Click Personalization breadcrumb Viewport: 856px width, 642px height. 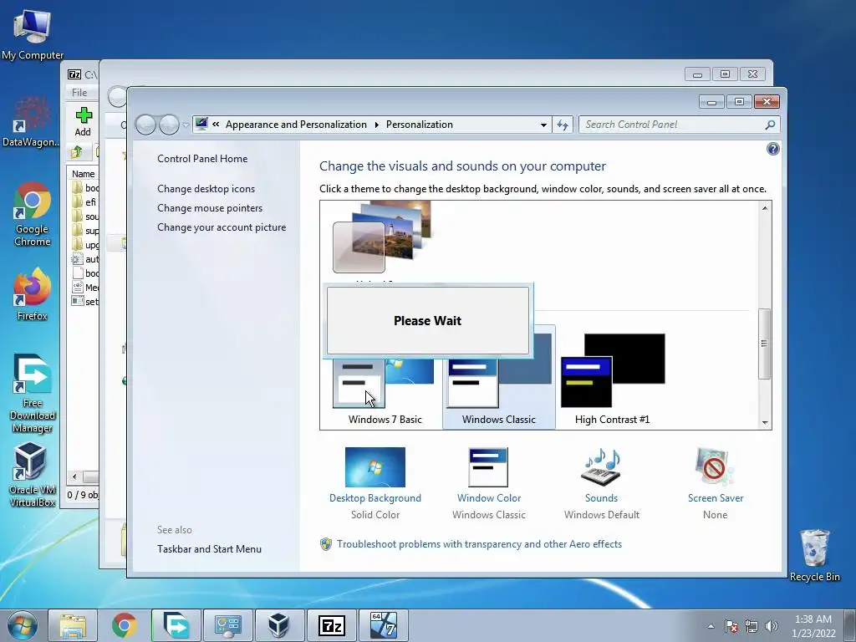pyautogui.click(x=420, y=125)
